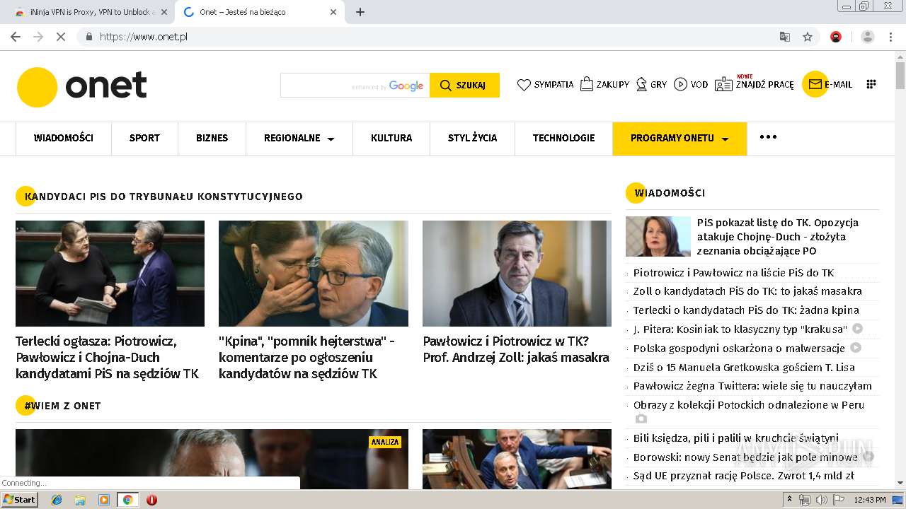Open Dziś o 15 Manuela Gretkowska headline
The height and width of the screenshot is (509, 906).
[x=744, y=368]
